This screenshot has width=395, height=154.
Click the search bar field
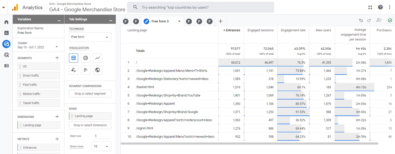[201, 7]
